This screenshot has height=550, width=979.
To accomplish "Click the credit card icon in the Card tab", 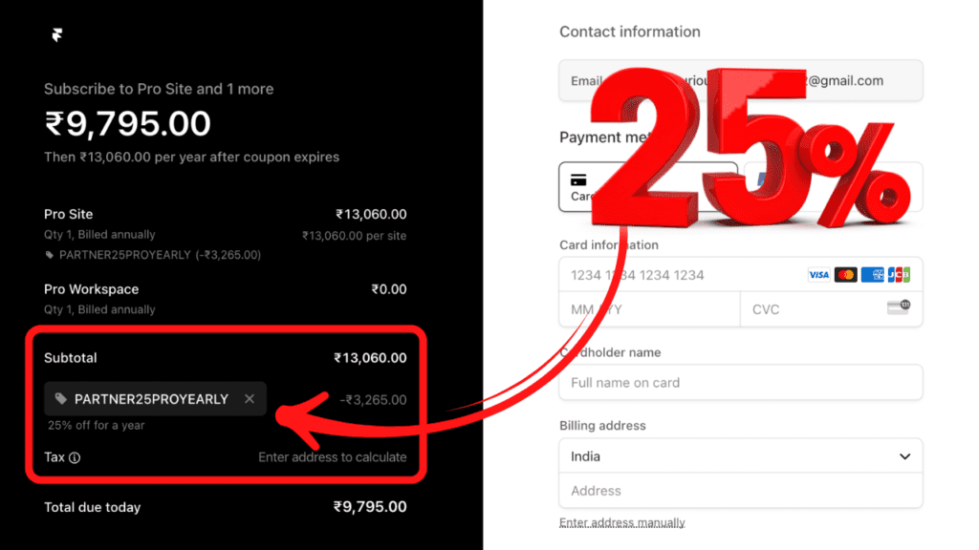I will (x=578, y=180).
